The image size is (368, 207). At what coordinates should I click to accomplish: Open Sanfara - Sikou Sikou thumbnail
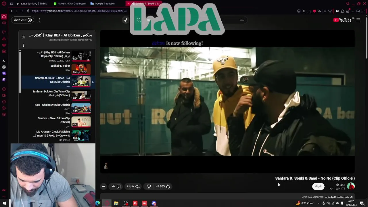[x=81, y=122]
